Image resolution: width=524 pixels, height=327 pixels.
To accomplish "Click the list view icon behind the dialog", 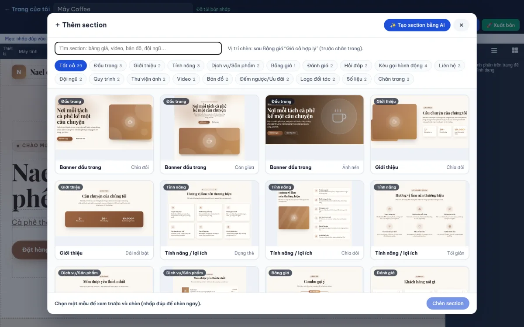I will [x=494, y=51].
